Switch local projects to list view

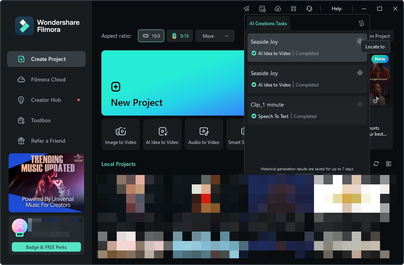tap(389, 164)
